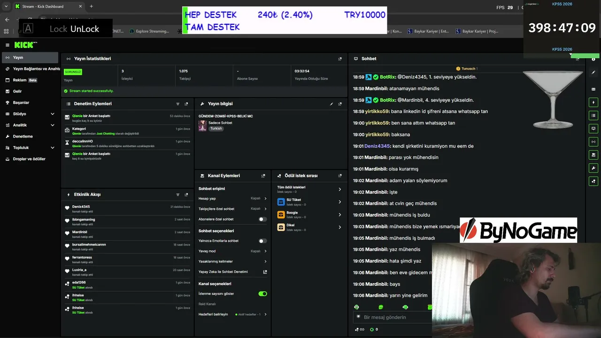Pop out the Kanal Eylemleri panel

pos(263,176)
